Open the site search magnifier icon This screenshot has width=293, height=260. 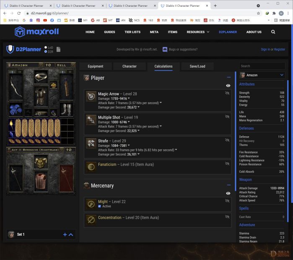pyautogui.click(x=273, y=32)
